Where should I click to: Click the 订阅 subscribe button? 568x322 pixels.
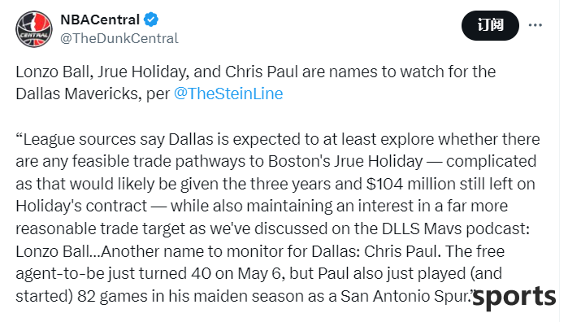490,25
